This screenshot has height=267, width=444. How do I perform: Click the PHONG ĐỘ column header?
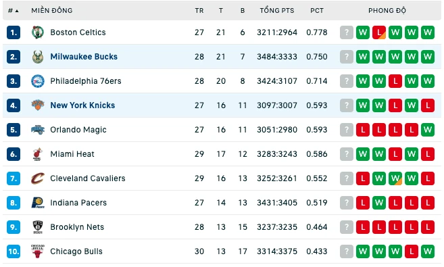pos(387,11)
